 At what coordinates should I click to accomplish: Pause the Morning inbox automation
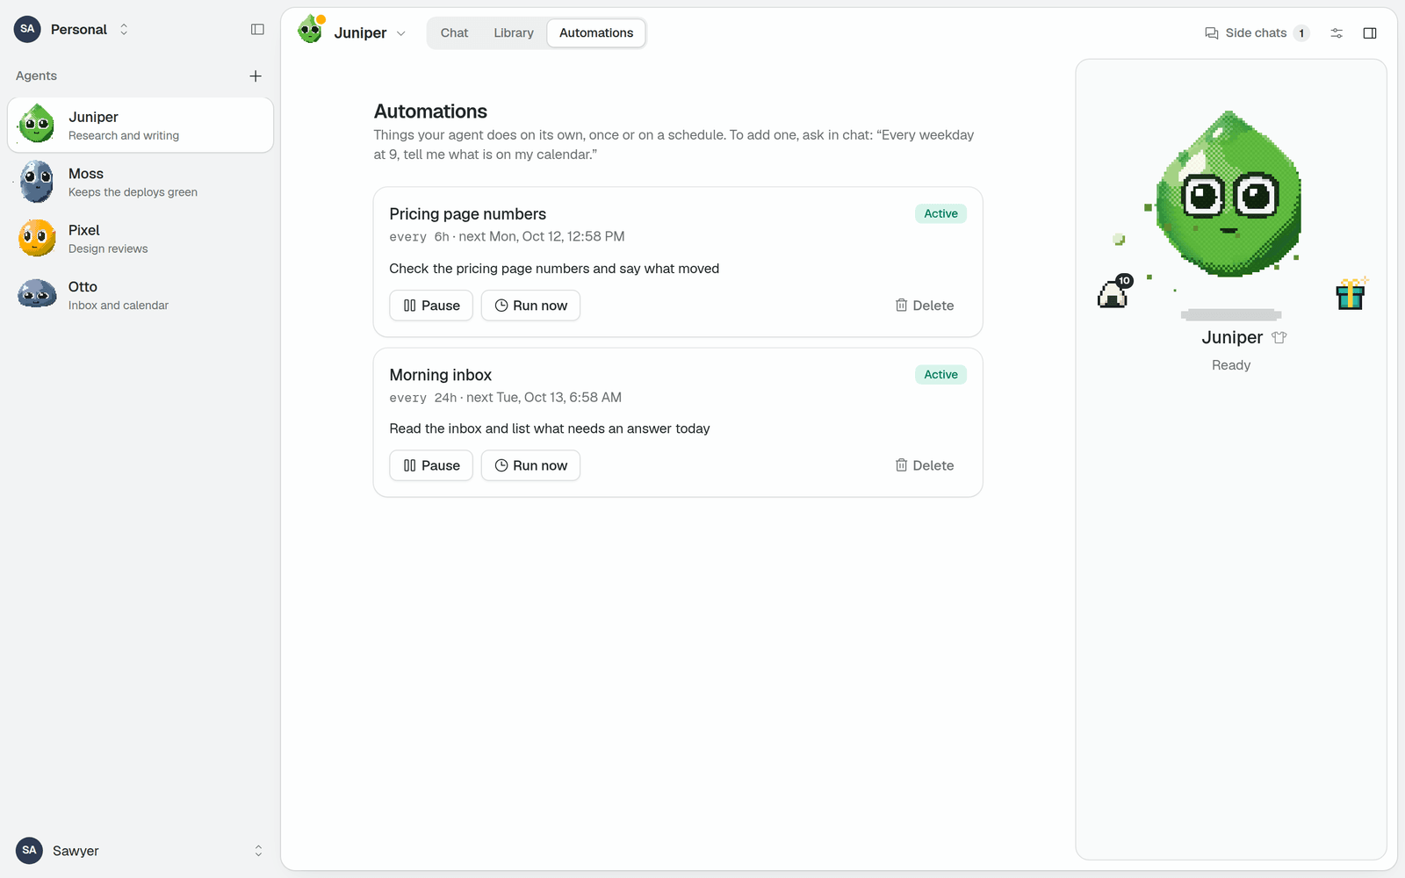(x=431, y=465)
